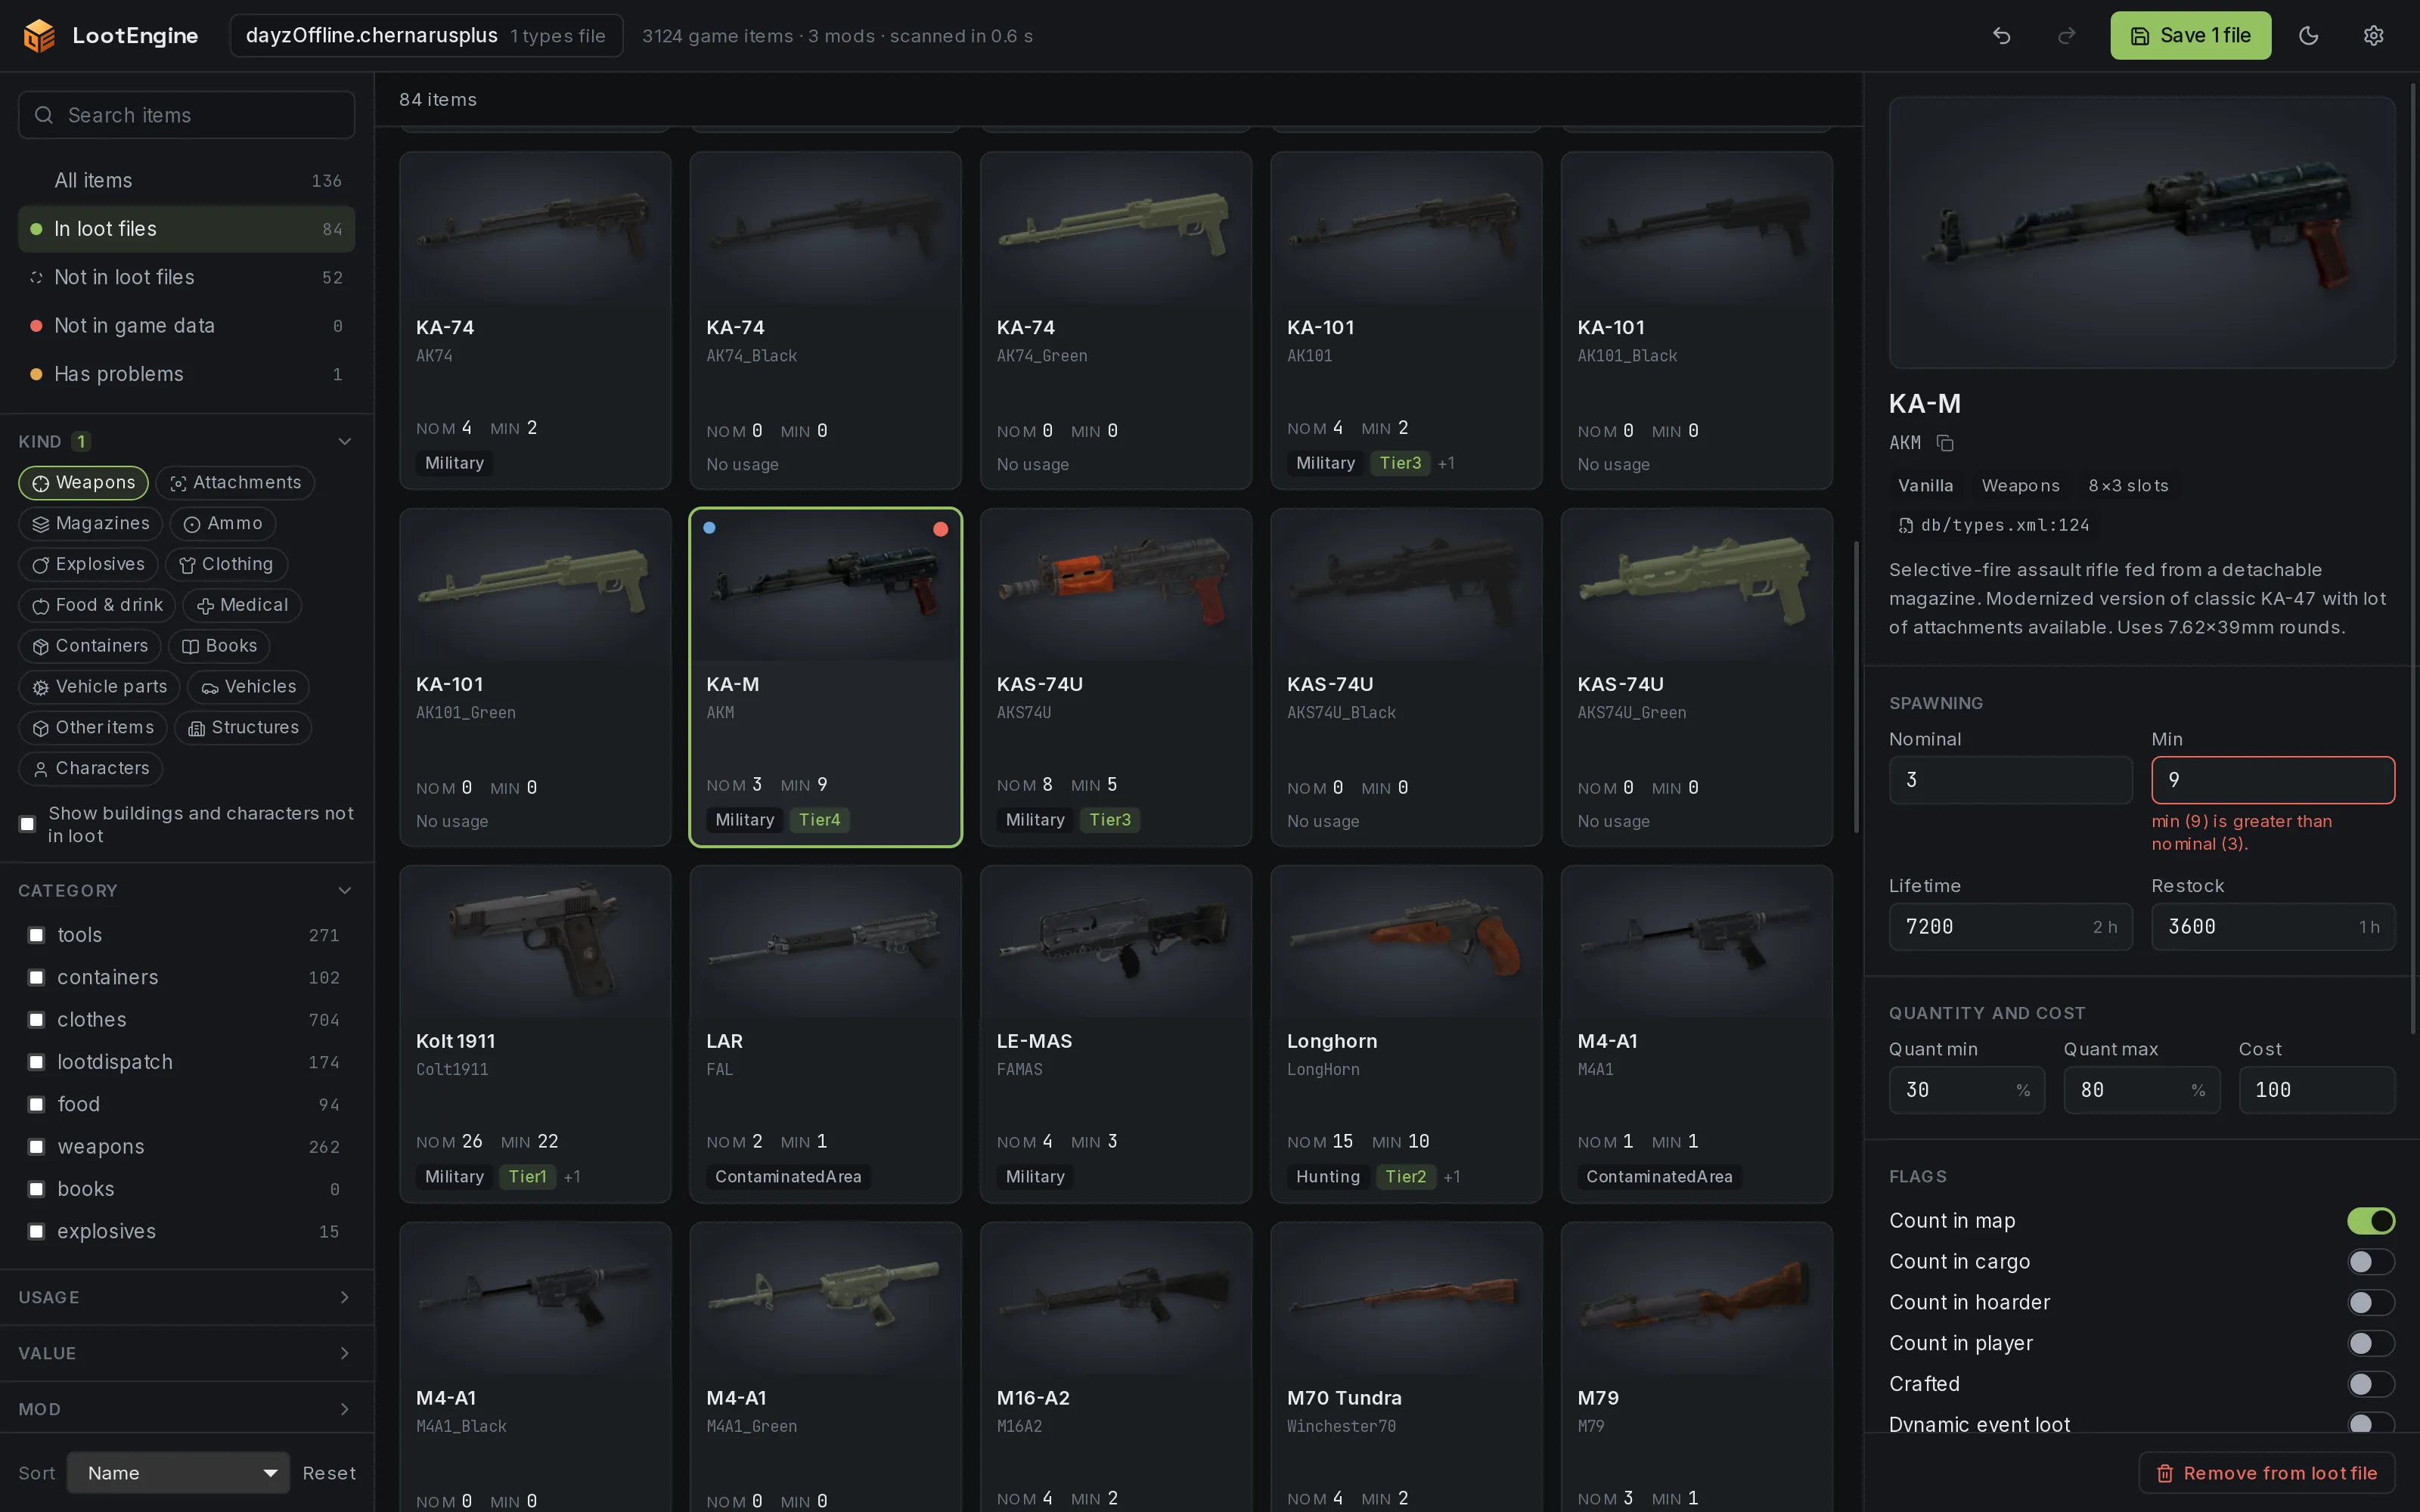Filter by Structures kind chip
This screenshot has width=2420, height=1512.
244,728
